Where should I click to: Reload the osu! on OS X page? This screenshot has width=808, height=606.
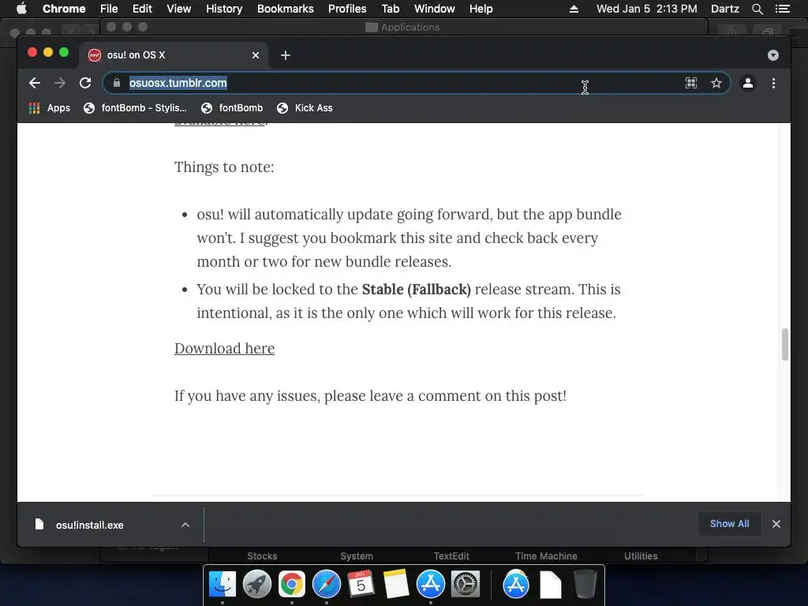(x=85, y=83)
